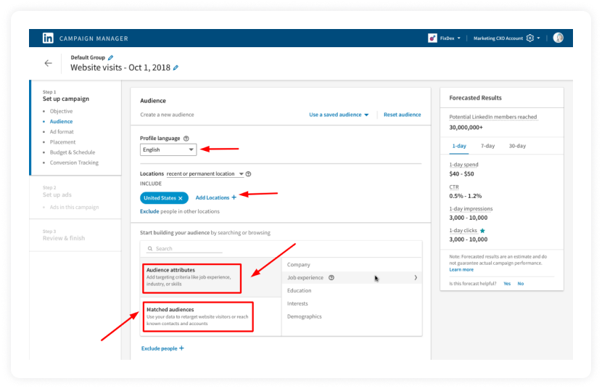Open recent or permanent location dropdown
This screenshot has width=602, height=389.
(205, 174)
